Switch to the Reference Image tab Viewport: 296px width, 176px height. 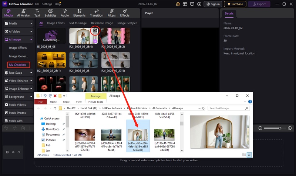pos(102,23)
